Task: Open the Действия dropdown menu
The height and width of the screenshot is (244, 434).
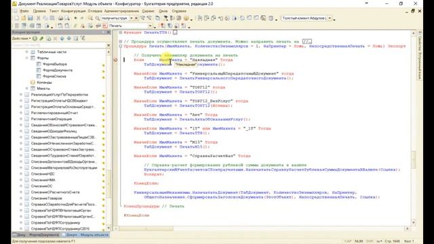Action: pos(21,39)
